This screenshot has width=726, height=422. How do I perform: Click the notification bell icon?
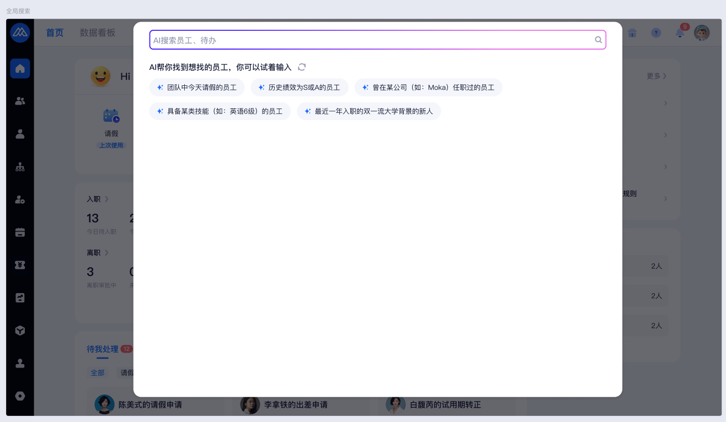680,33
